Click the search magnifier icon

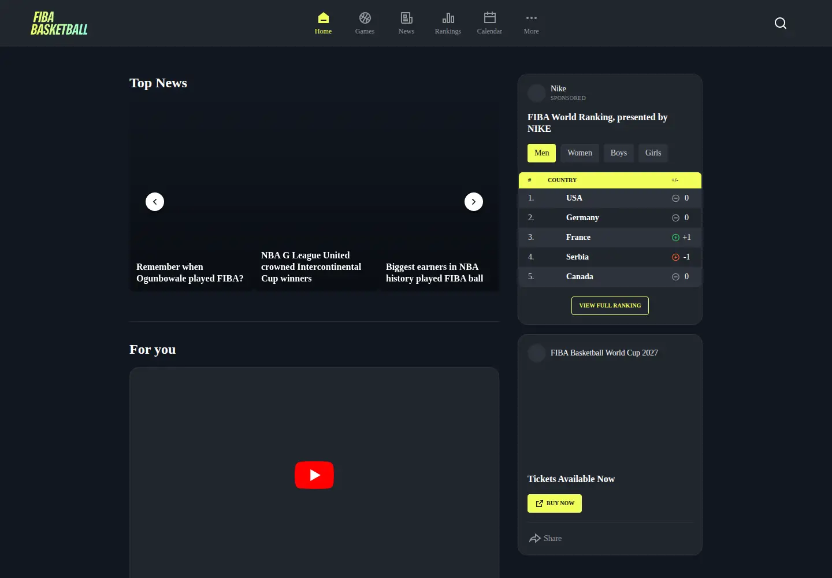point(781,23)
